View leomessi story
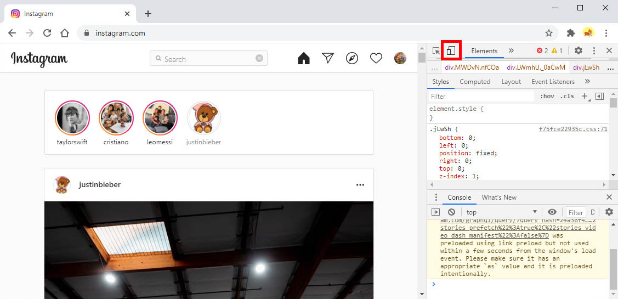618x299 pixels. (x=160, y=119)
